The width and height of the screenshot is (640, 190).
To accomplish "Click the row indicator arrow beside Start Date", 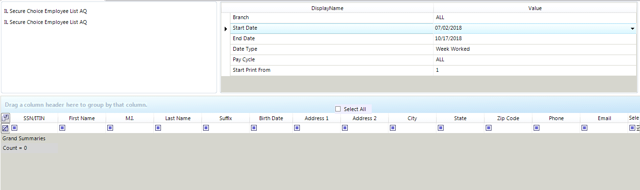I will tap(226, 29).
